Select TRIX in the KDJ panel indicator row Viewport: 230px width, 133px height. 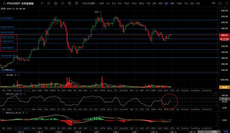[x=46, y=109]
